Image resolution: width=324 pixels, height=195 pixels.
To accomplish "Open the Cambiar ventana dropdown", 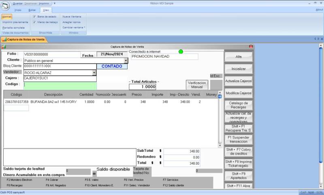I will click(x=74, y=27).
